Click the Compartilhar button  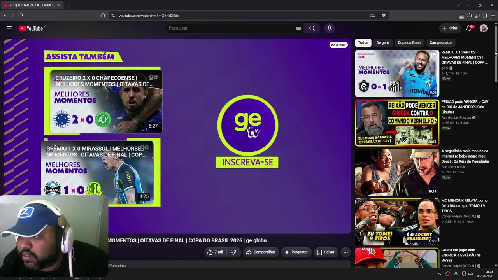pos(261,252)
